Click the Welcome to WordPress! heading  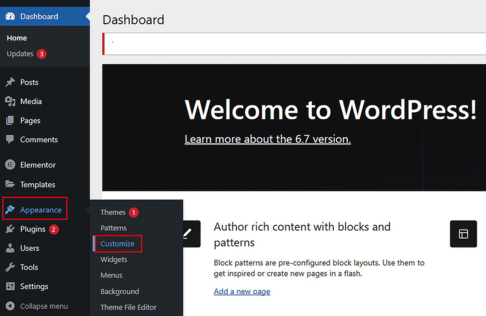330,110
